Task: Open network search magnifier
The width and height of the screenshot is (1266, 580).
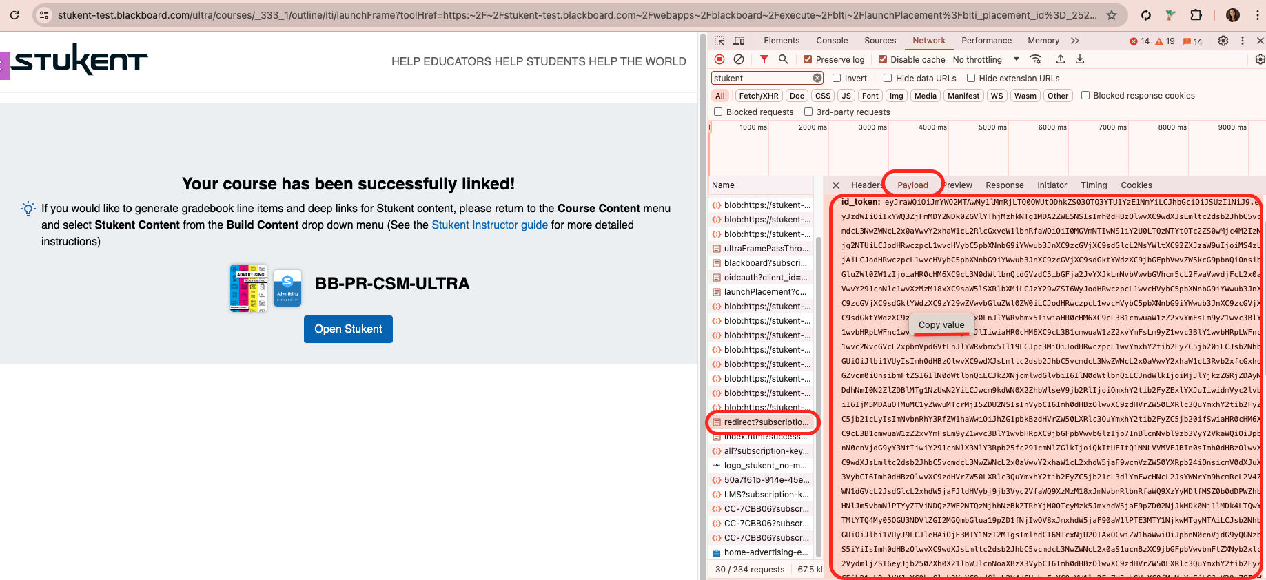Action: click(x=783, y=59)
